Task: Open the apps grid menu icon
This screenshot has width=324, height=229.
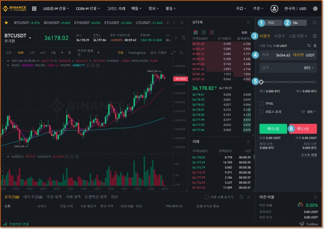Action: [34, 8]
